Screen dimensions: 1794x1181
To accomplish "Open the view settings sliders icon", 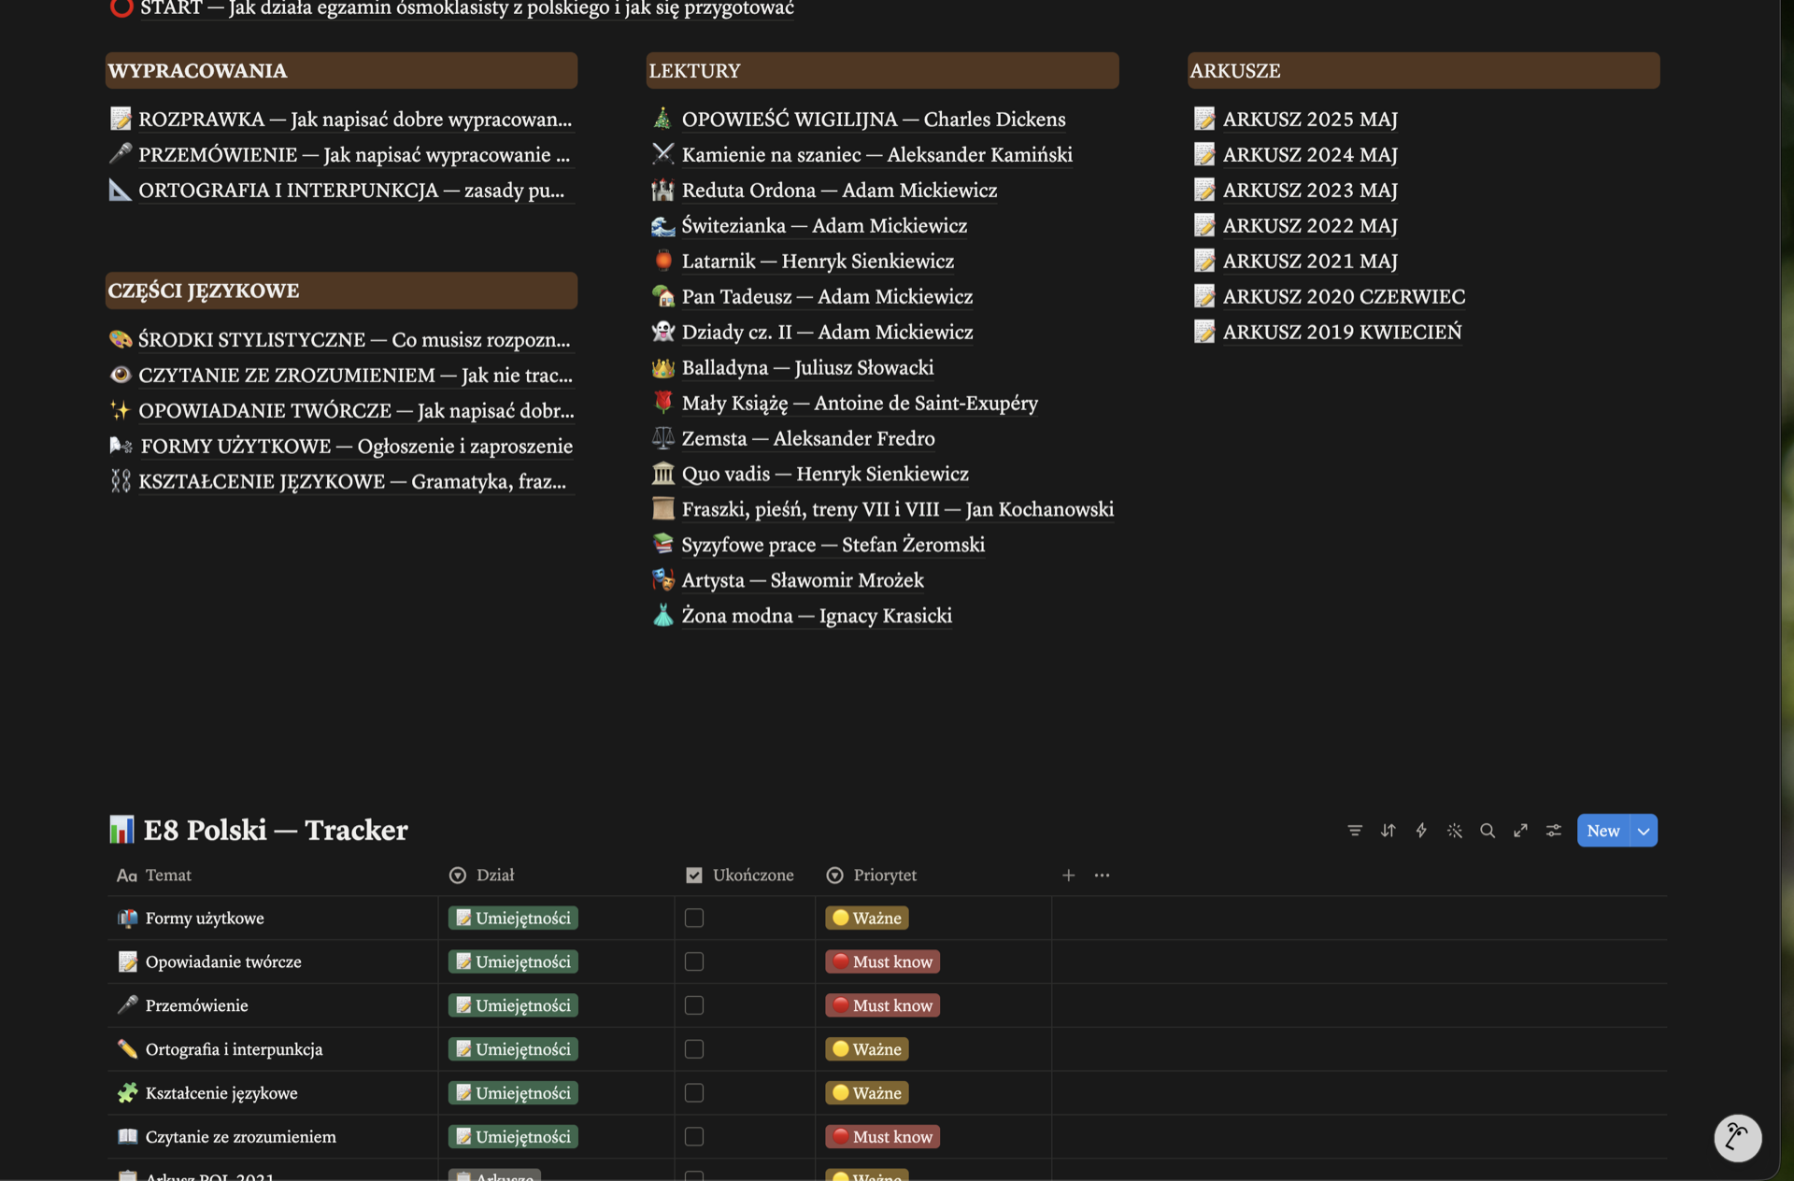I will click(1554, 831).
